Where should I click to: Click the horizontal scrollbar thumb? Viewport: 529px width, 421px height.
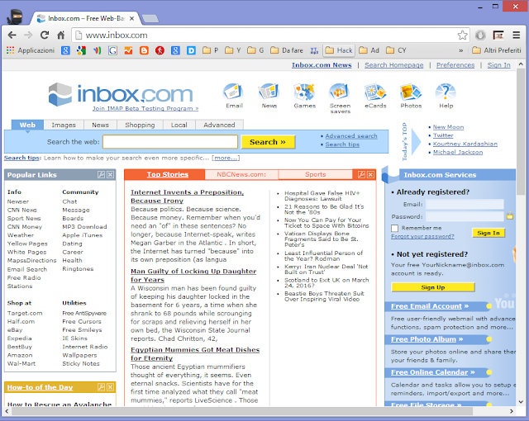click(x=241, y=411)
